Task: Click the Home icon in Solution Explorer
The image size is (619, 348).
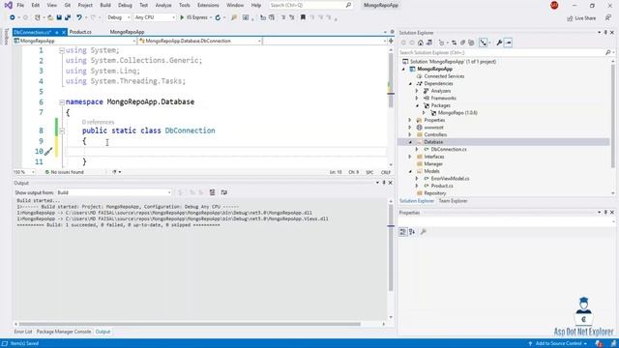Action: (x=421, y=43)
